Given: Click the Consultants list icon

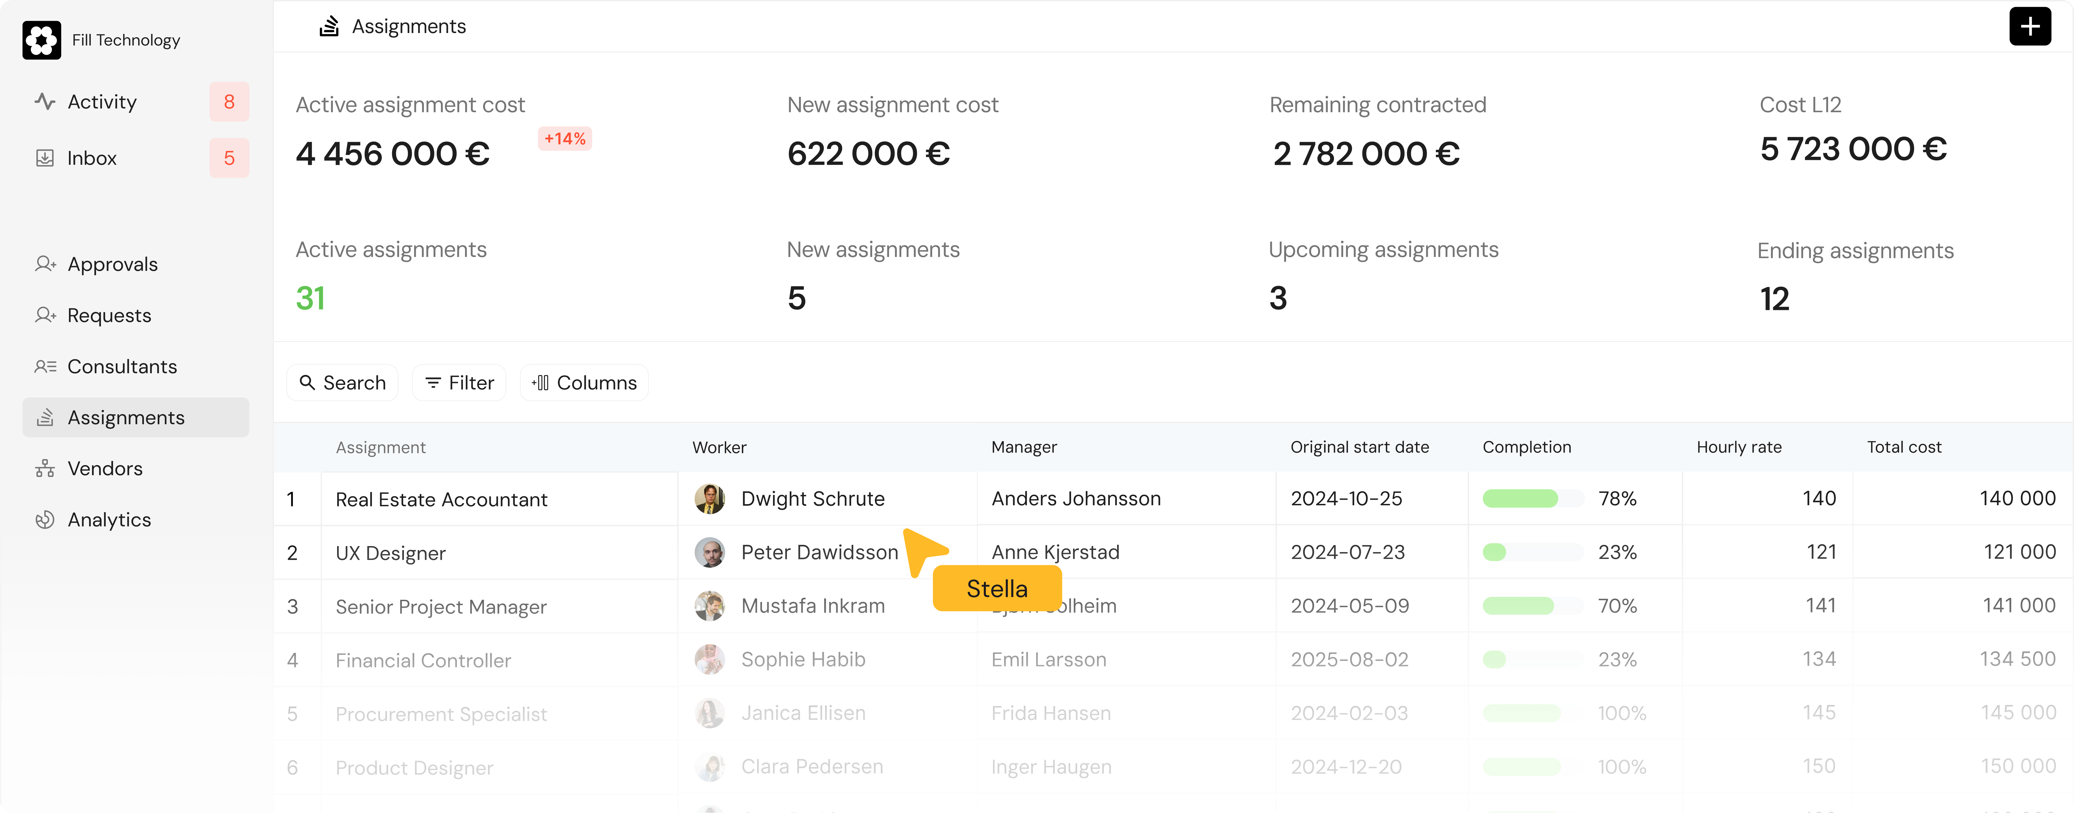Looking at the screenshot, I should coord(45,367).
